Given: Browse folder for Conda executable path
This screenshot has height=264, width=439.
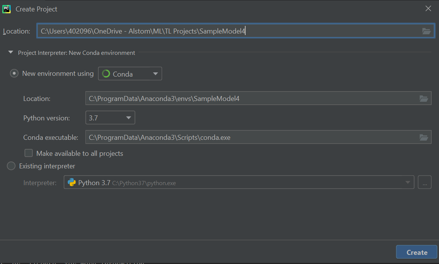Looking at the screenshot, I should (x=423, y=137).
